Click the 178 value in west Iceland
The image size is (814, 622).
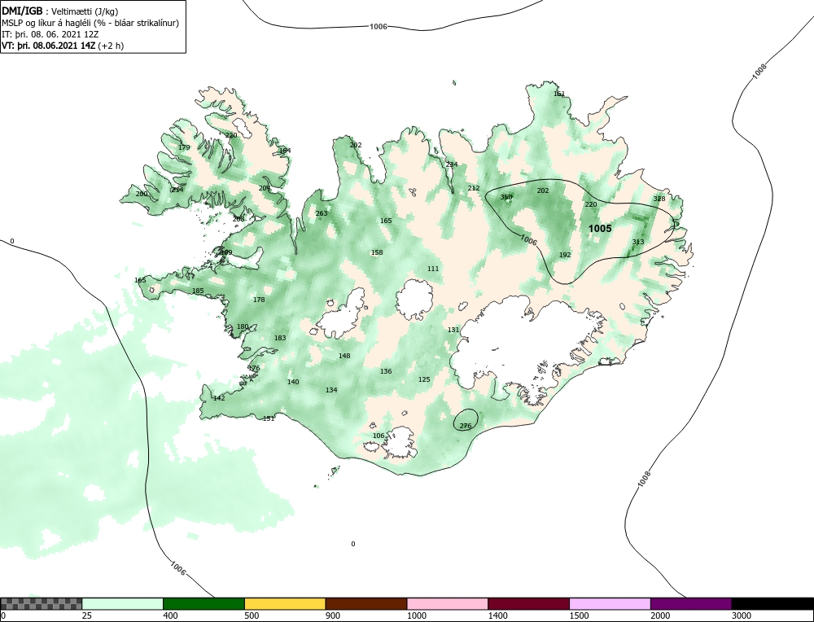click(x=259, y=300)
